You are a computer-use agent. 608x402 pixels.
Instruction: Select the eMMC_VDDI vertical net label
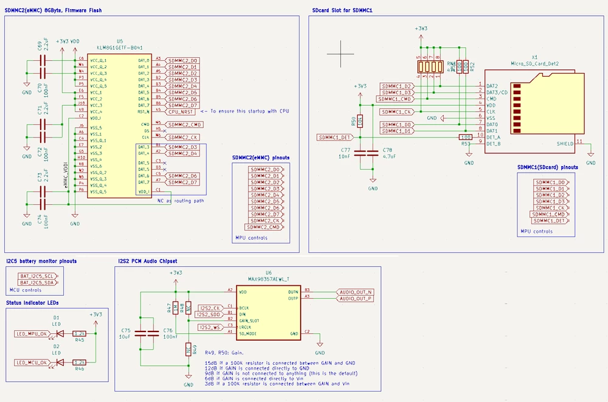point(66,176)
